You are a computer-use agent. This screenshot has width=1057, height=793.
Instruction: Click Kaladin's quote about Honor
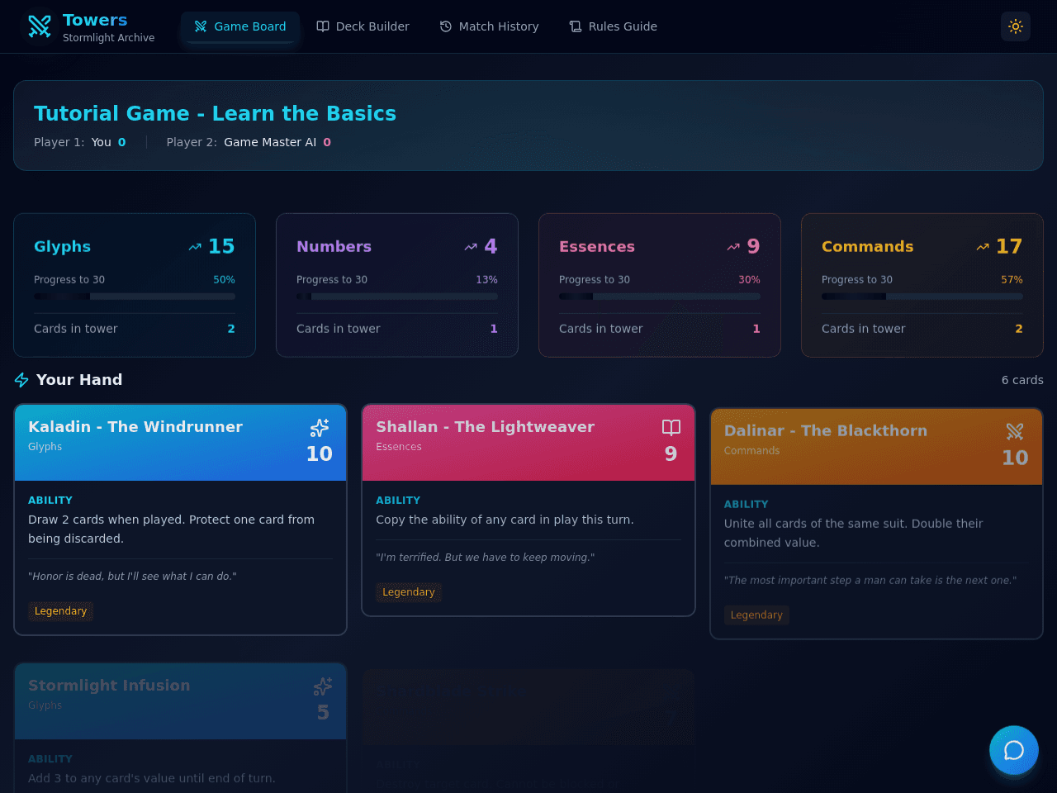click(x=132, y=577)
